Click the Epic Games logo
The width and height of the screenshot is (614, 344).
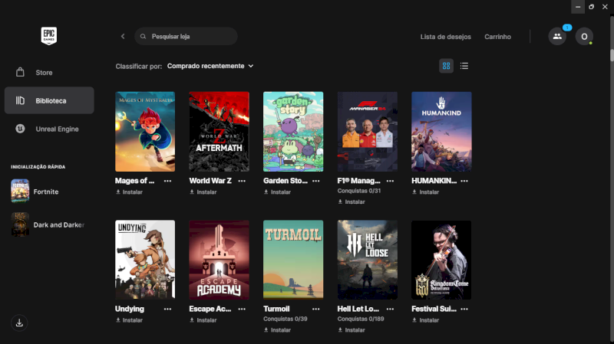coord(49,36)
